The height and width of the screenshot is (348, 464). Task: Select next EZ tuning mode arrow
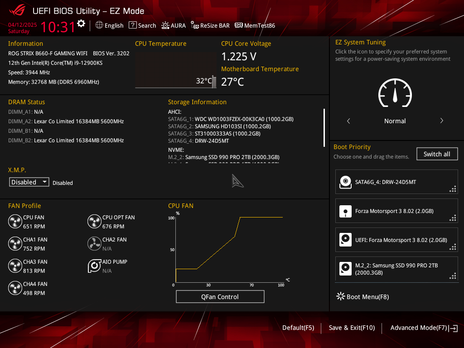coord(441,121)
